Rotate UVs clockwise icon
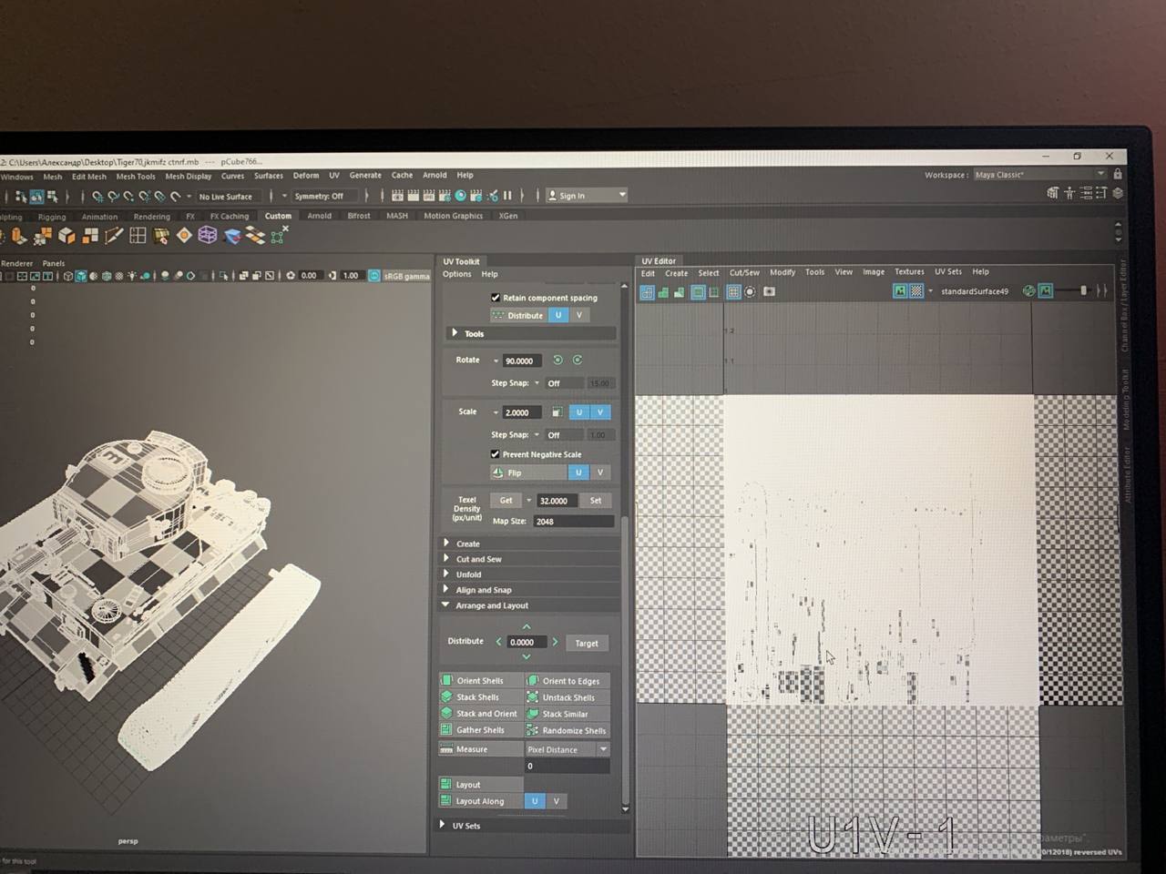Viewport: 1166px width, 874px height. click(x=578, y=361)
